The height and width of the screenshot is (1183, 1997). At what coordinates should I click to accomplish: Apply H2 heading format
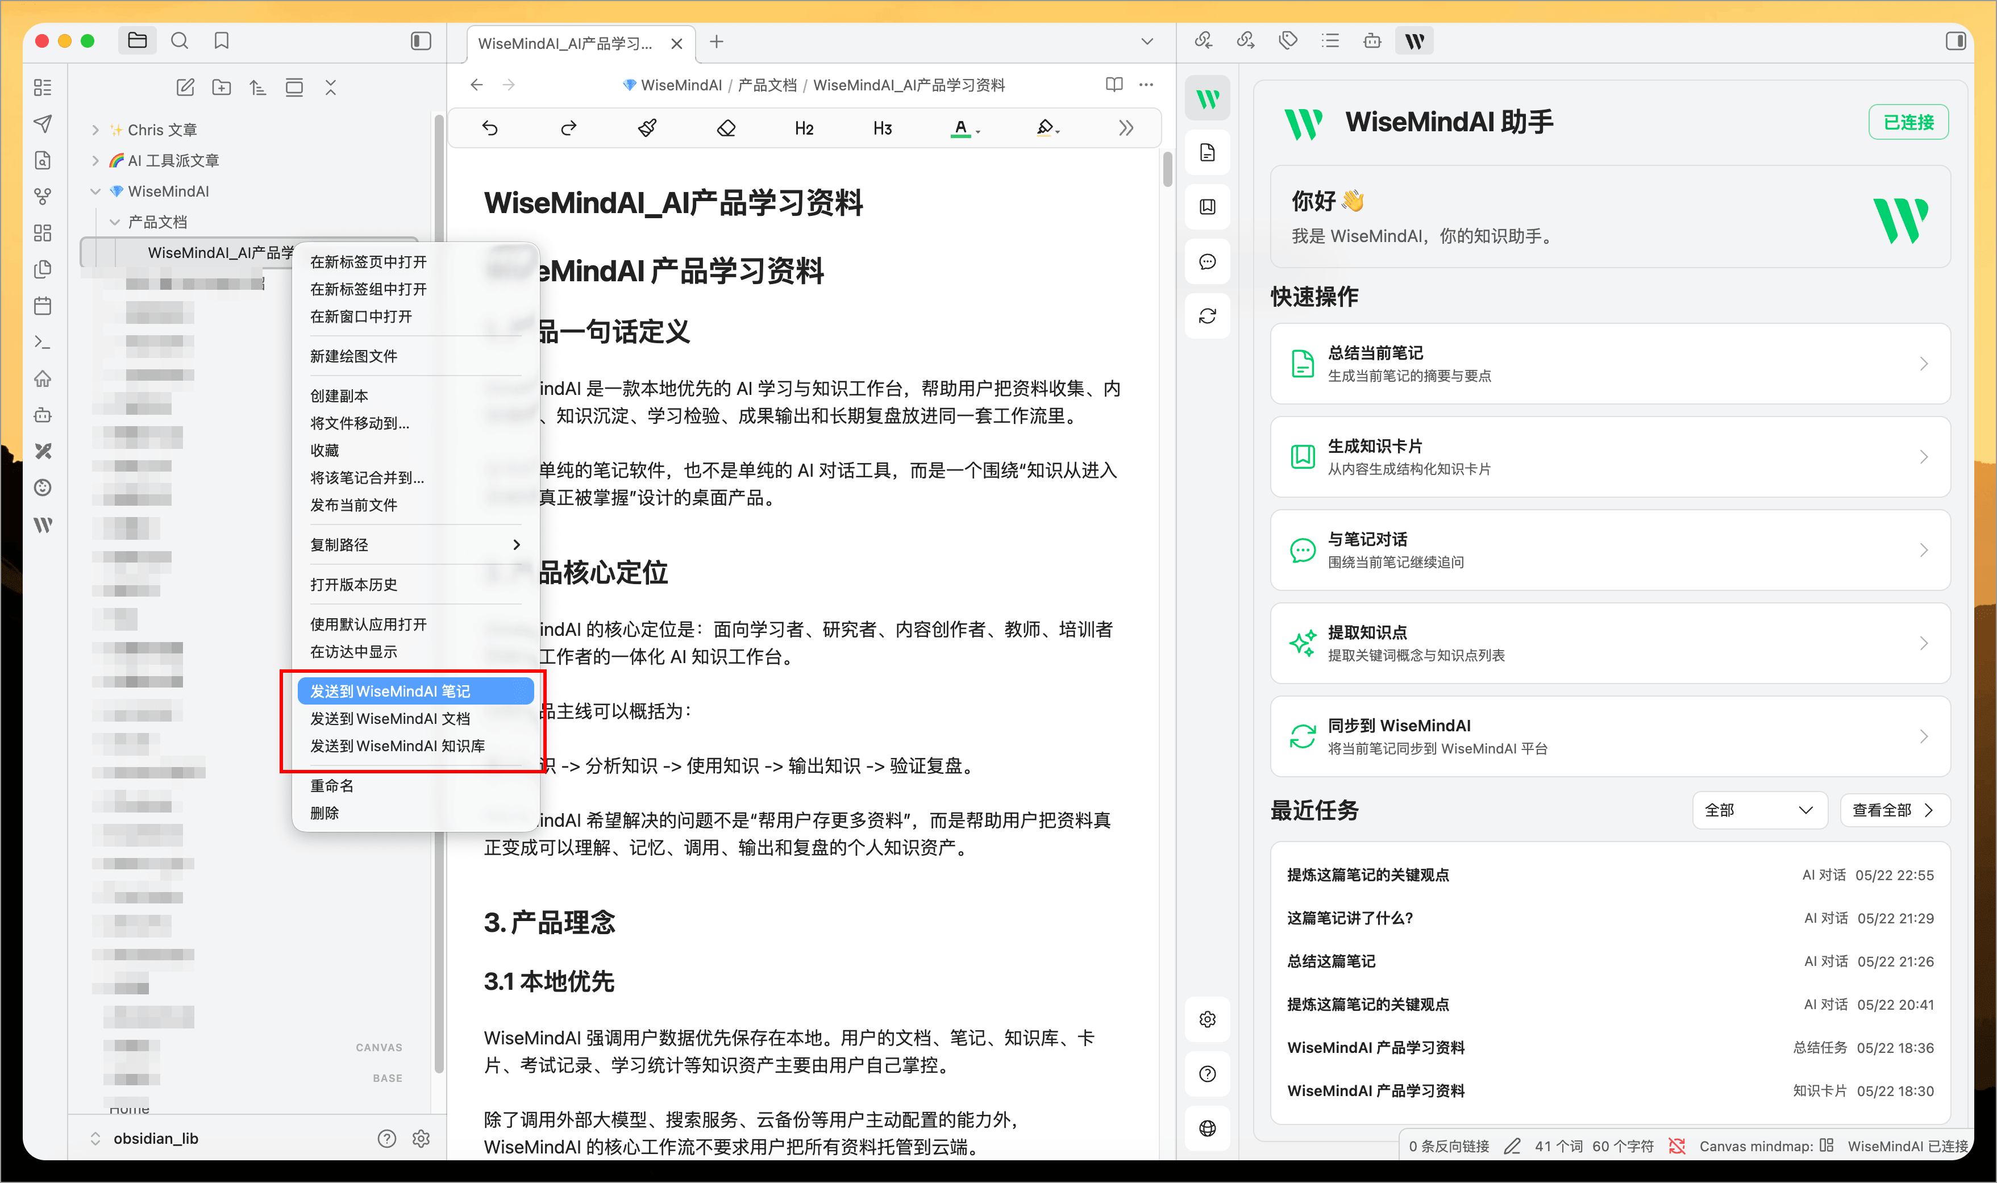pyautogui.click(x=804, y=128)
